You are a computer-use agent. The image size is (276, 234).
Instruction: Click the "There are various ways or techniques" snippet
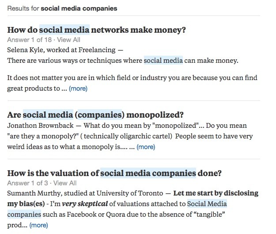[75, 61]
